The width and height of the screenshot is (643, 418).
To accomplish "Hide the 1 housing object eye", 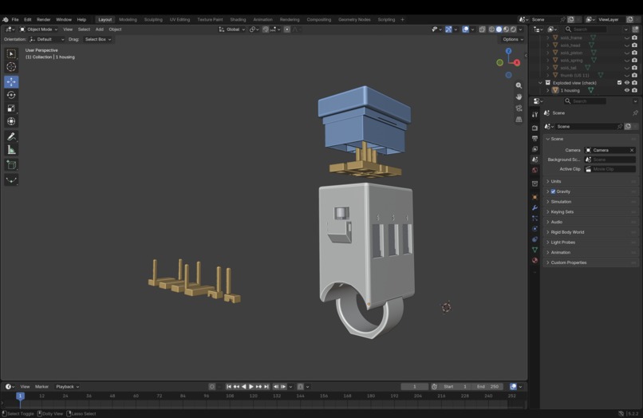I will [x=626, y=90].
